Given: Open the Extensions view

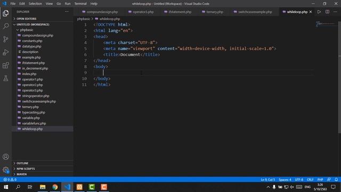Looking at the screenshot, I should coord(6,65).
